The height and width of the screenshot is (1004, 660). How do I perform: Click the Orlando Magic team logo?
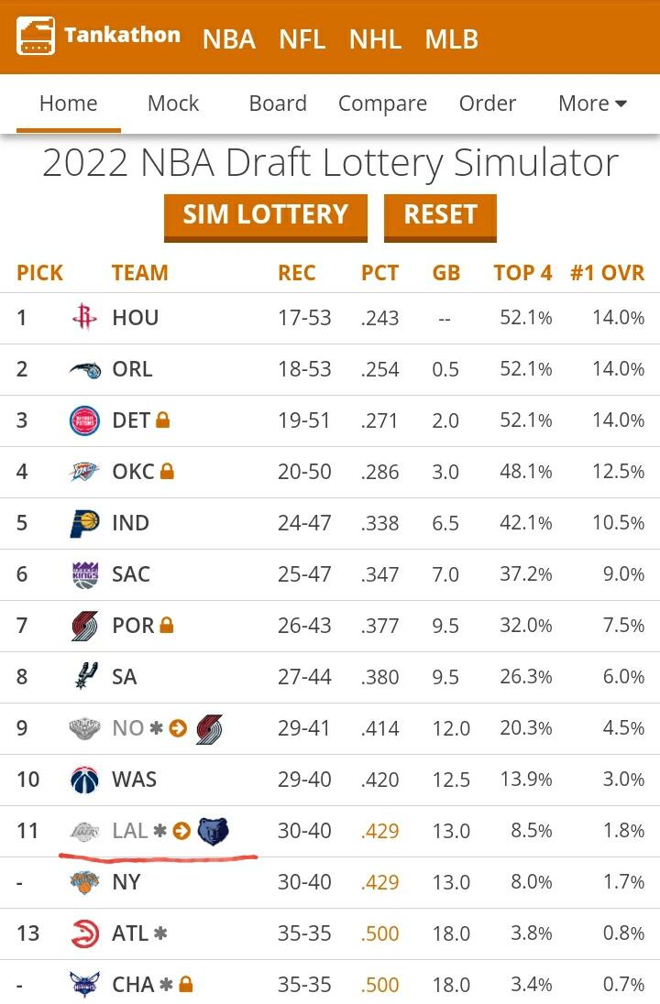pyautogui.click(x=84, y=369)
